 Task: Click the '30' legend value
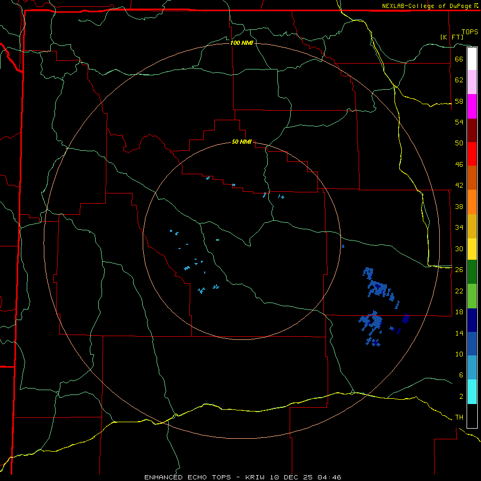(459, 249)
